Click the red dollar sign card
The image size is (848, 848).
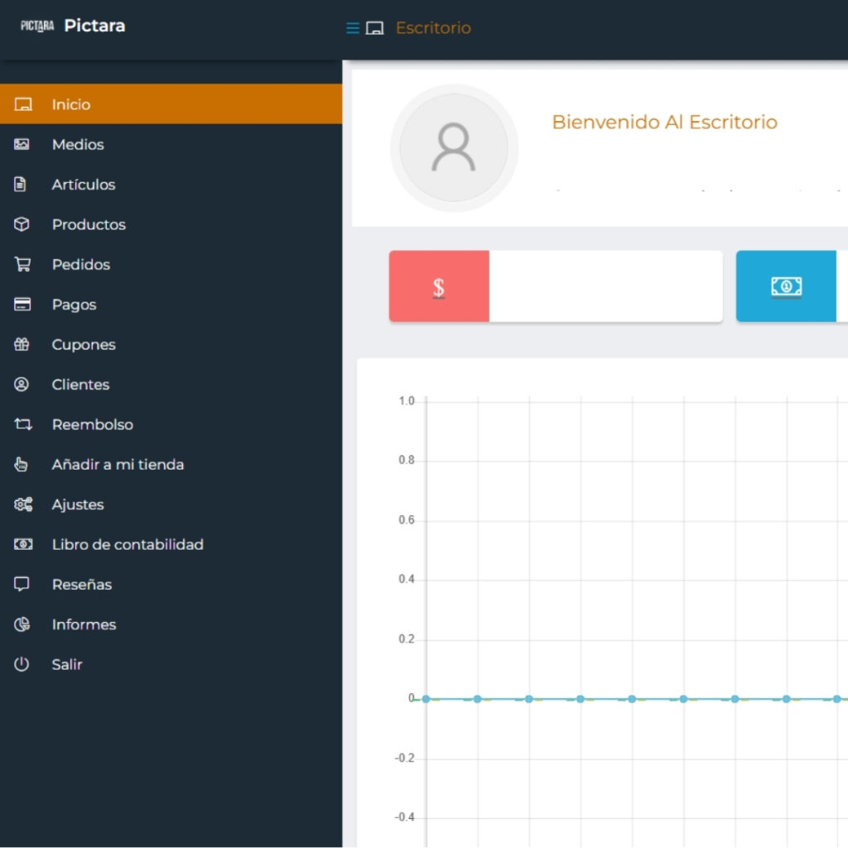tap(439, 287)
